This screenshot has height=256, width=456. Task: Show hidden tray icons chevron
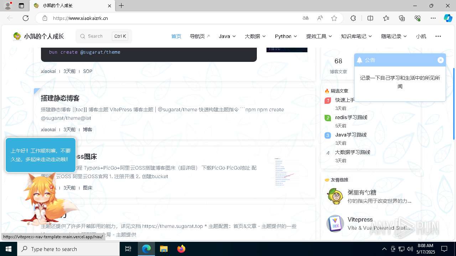384,249
